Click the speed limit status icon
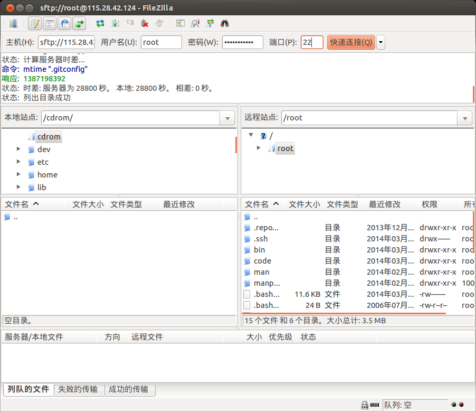 click(375, 405)
